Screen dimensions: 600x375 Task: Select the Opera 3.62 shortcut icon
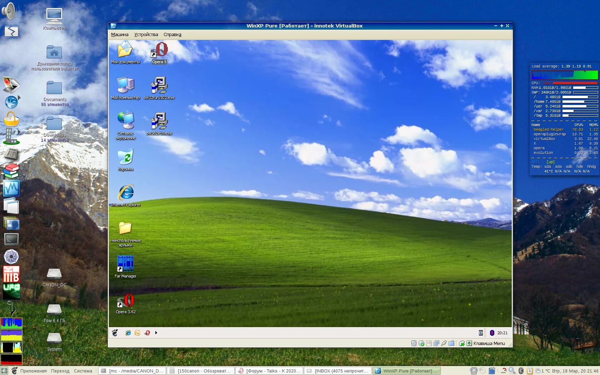click(125, 304)
